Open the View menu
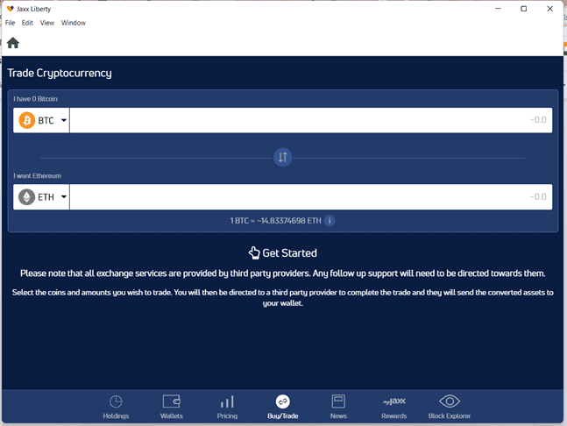Image resolution: width=567 pixels, height=426 pixels. pos(47,23)
